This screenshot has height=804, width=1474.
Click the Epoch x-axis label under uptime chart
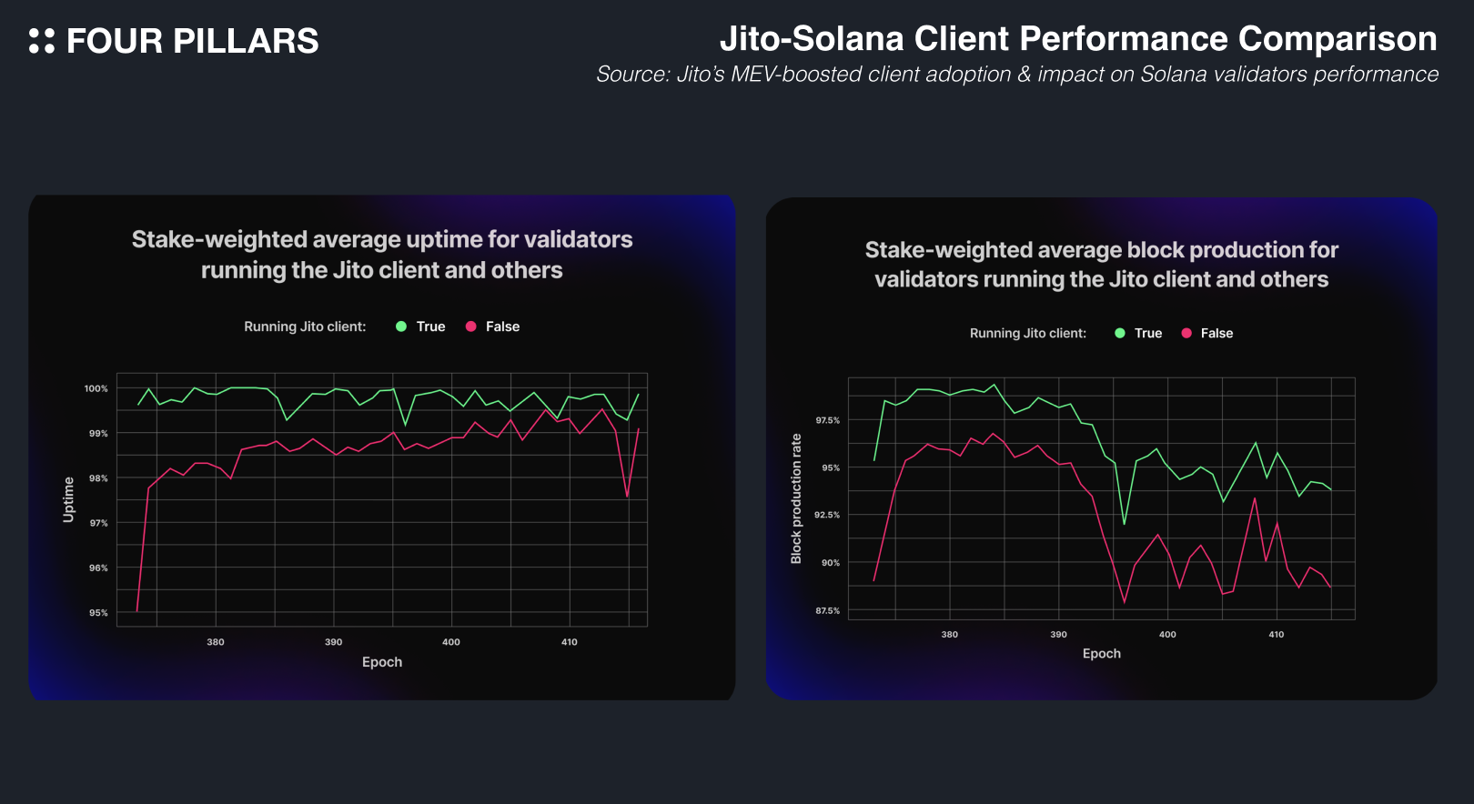pos(382,662)
